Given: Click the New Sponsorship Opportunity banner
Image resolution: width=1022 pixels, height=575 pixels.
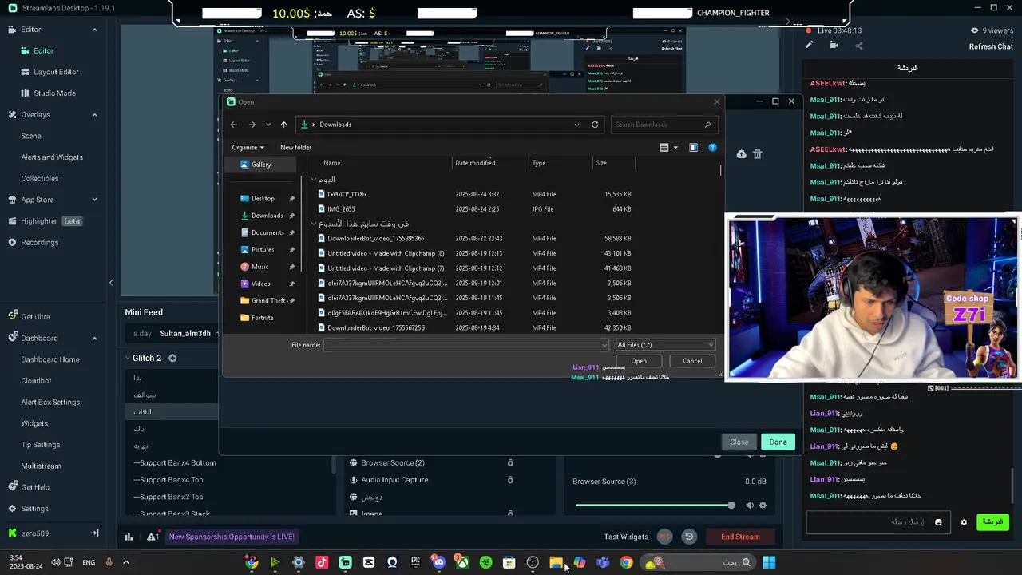Looking at the screenshot, I should coord(232,537).
